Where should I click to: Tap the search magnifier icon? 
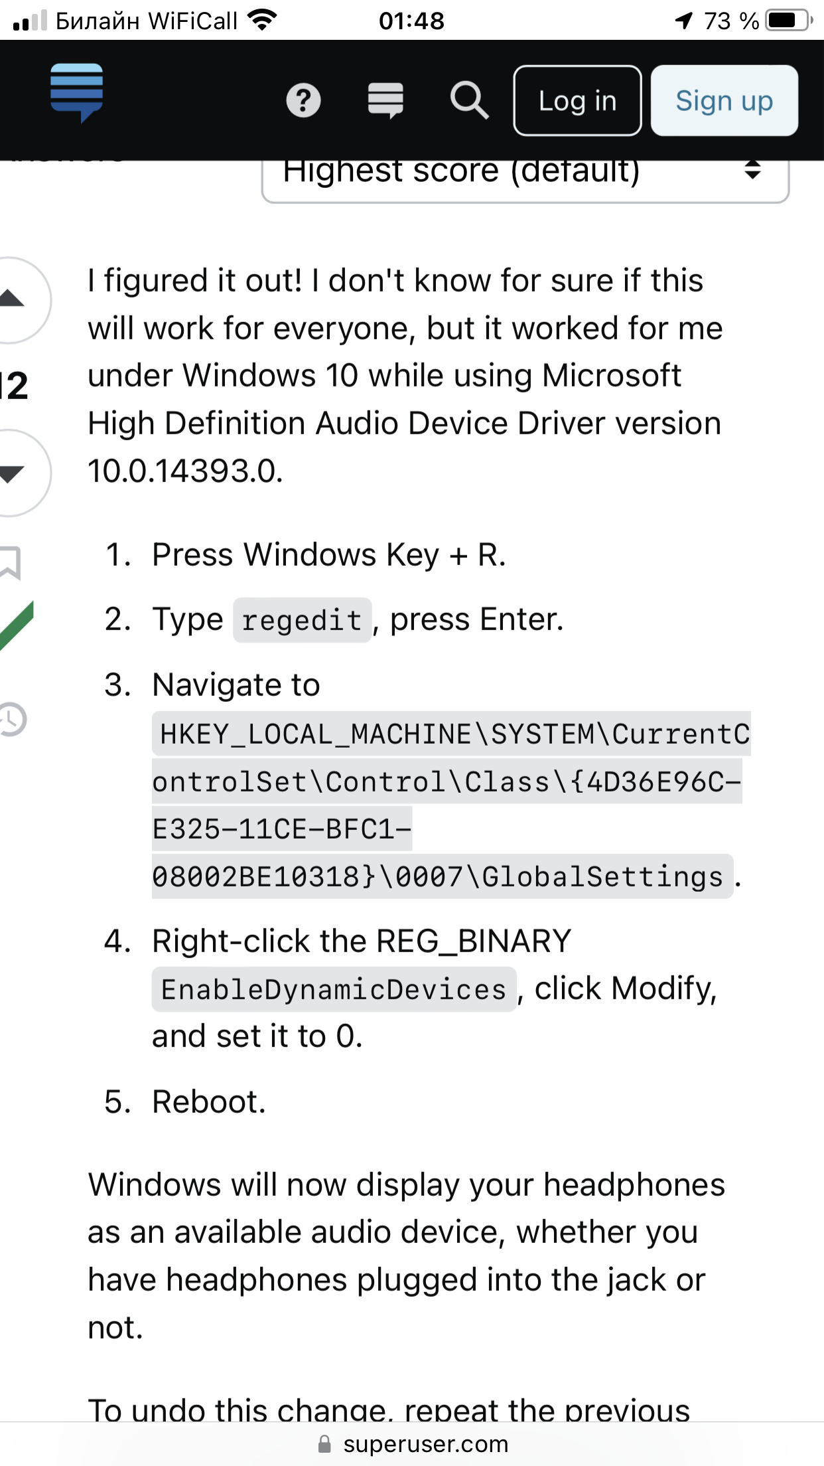click(x=469, y=101)
